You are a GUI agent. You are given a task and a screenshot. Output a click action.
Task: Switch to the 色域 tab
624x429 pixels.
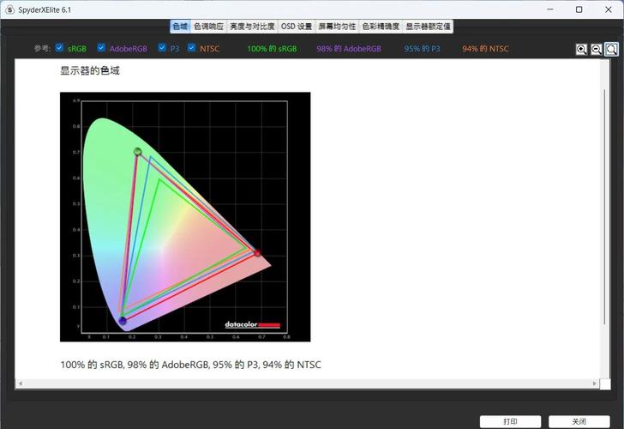(x=180, y=27)
